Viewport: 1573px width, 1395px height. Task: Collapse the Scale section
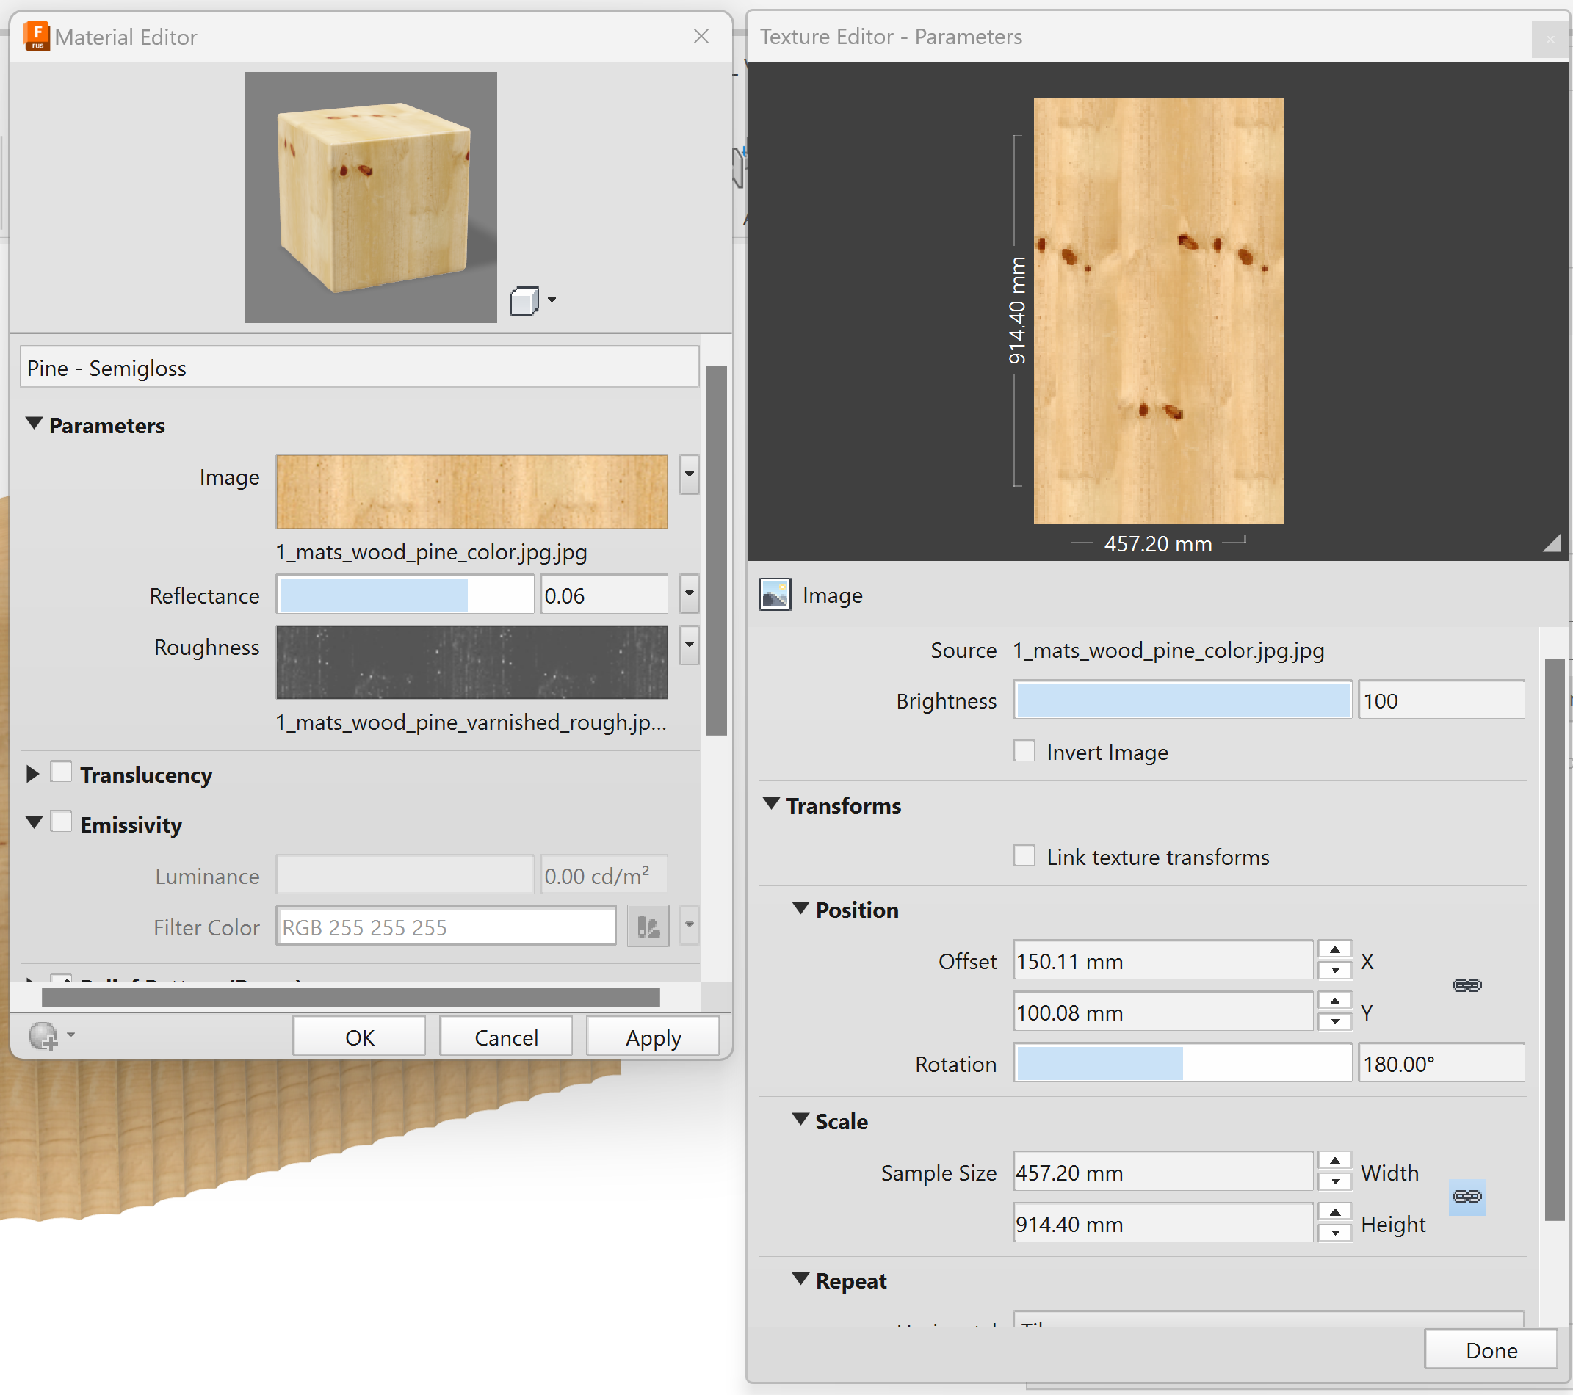800,1120
